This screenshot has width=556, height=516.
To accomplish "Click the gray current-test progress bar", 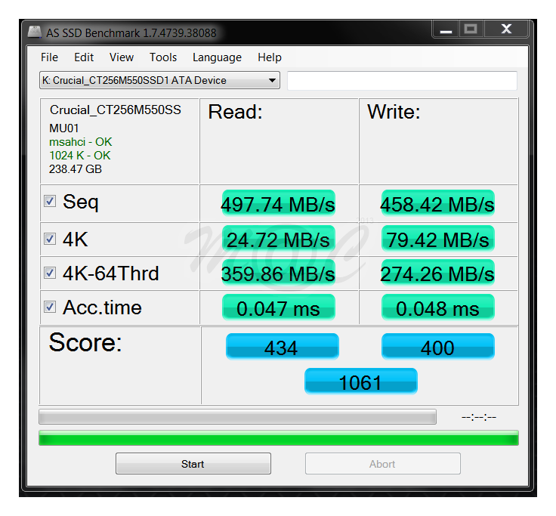I will pyautogui.click(x=237, y=417).
